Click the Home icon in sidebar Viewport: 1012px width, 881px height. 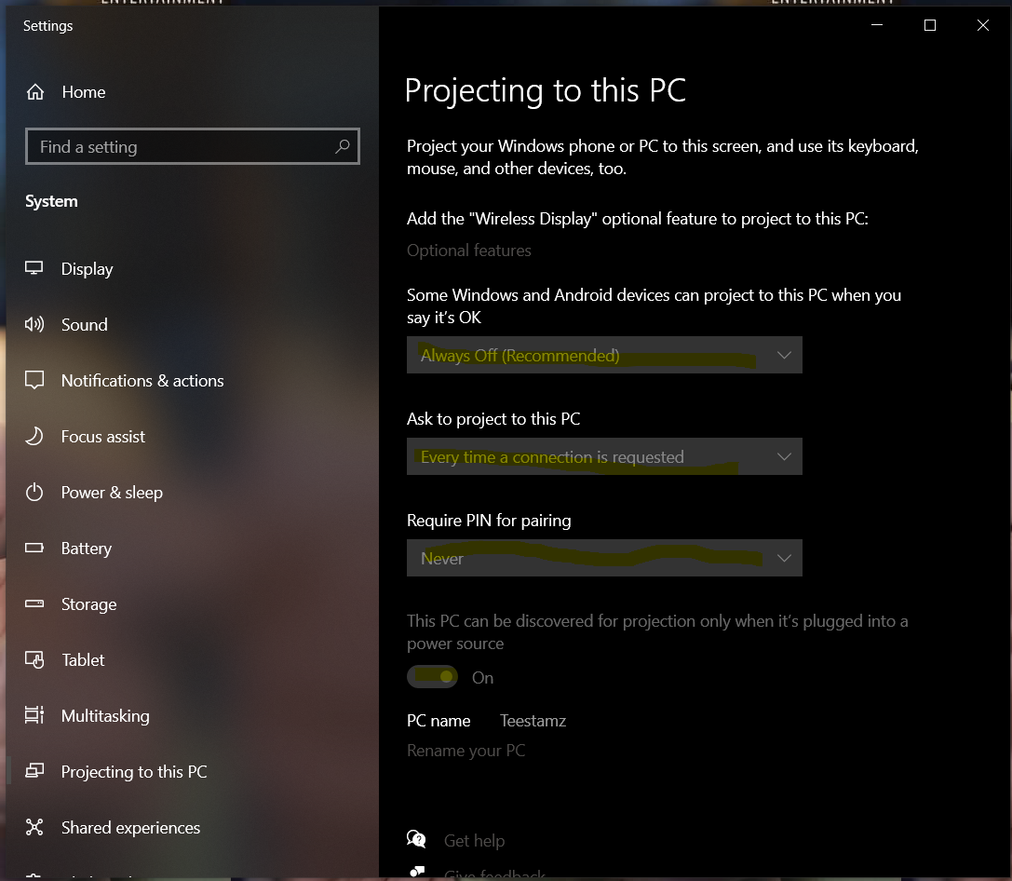click(35, 92)
